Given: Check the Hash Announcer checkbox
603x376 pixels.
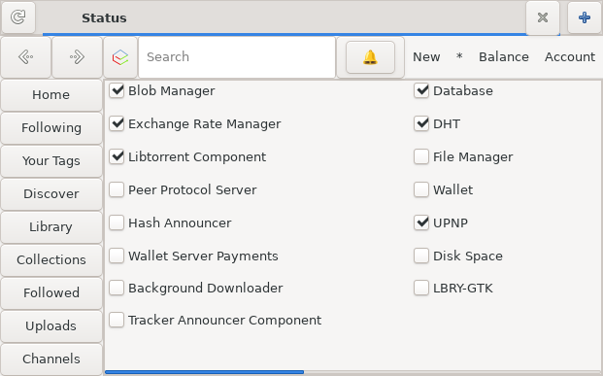Looking at the screenshot, I should click(117, 222).
